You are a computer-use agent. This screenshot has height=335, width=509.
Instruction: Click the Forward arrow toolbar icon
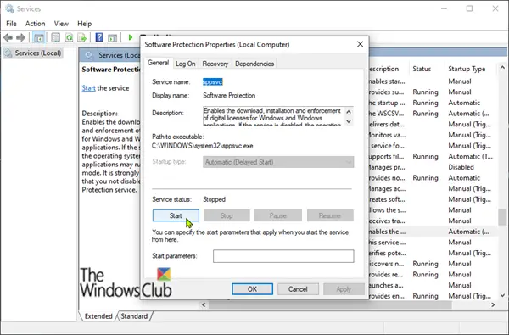[20, 37]
